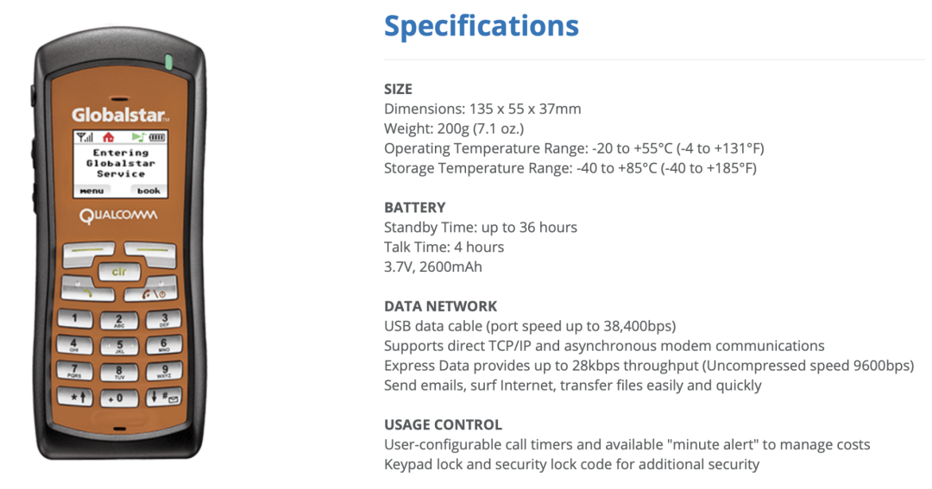Image resolution: width=932 pixels, height=489 pixels.
Task: Click the Specifications heading
Action: click(481, 25)
